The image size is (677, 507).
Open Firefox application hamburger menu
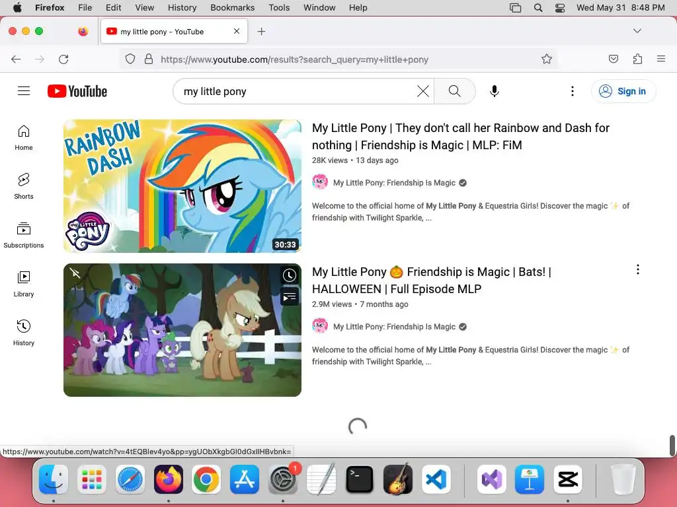661,59
